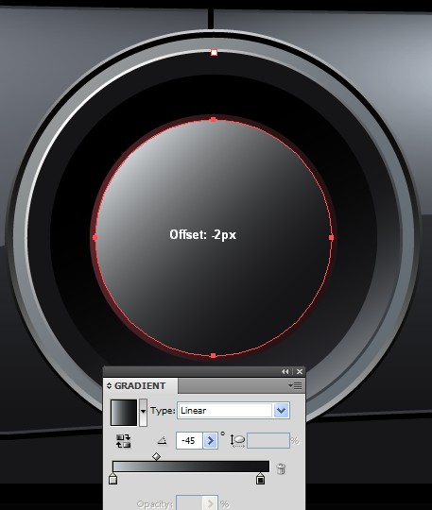Viewport: 432px width, 510px height.
Task: Open the Gradient panel options menu icon
Action: [295, 385]
